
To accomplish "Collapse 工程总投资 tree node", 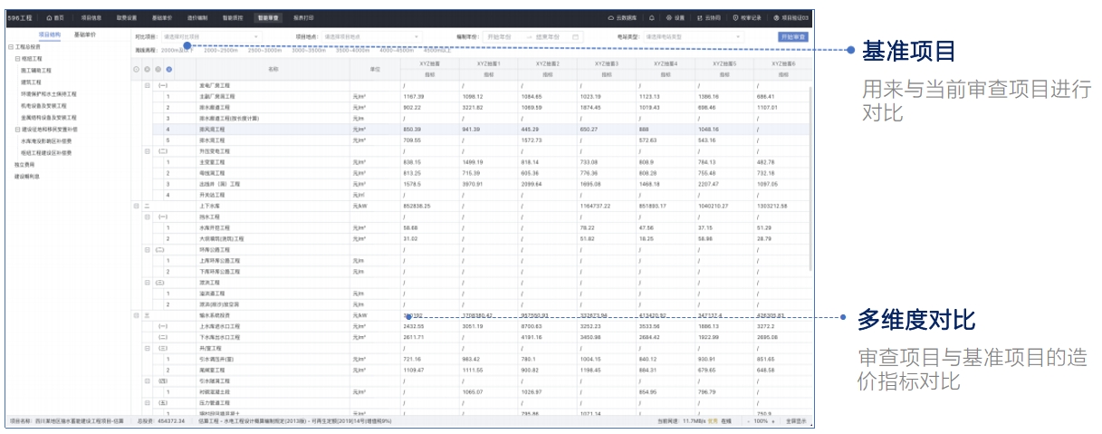I will pos(10,46).
